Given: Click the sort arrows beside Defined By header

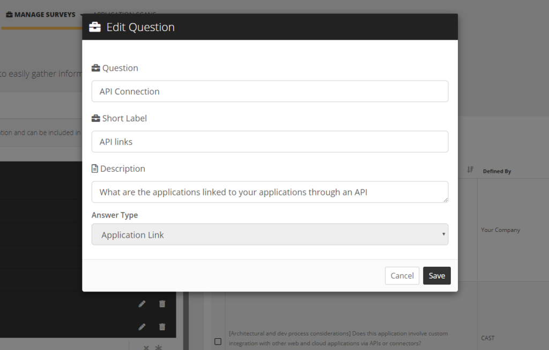Looking at the screenshot, I should (x=470, y=169).
